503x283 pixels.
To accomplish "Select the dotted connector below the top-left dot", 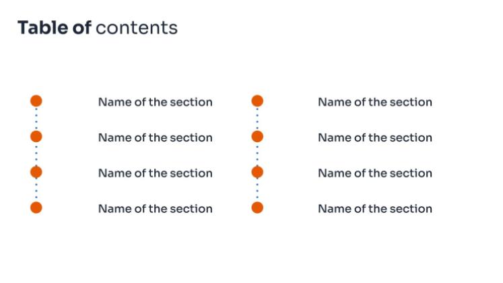I will point(36,119).
